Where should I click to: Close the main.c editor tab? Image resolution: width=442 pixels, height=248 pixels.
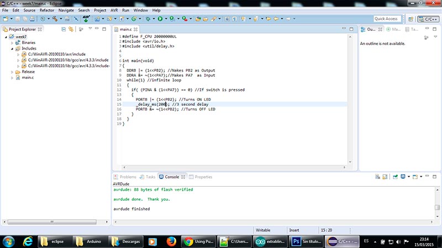135,29
